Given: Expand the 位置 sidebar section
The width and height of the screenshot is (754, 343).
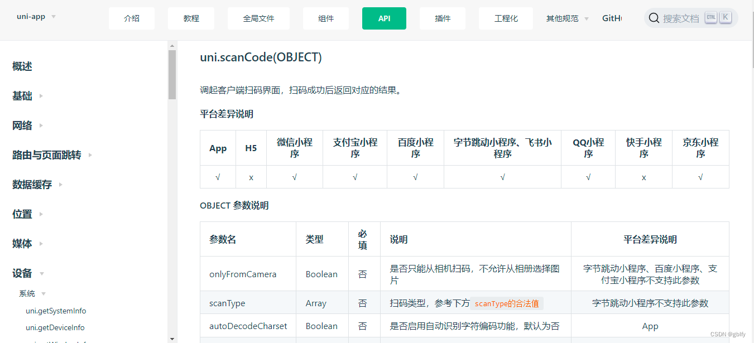Looking at the screenshot, I should tap(28, 214).
